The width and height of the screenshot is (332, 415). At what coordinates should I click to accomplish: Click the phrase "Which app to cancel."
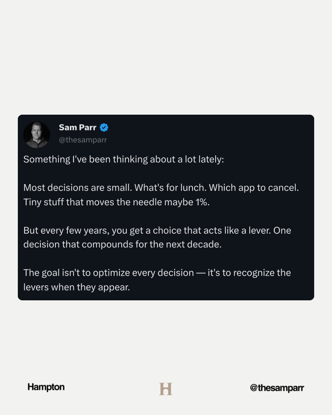(x=254, y=188)
